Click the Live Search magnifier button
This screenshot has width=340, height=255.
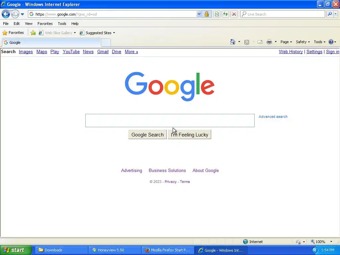point(330,14)
